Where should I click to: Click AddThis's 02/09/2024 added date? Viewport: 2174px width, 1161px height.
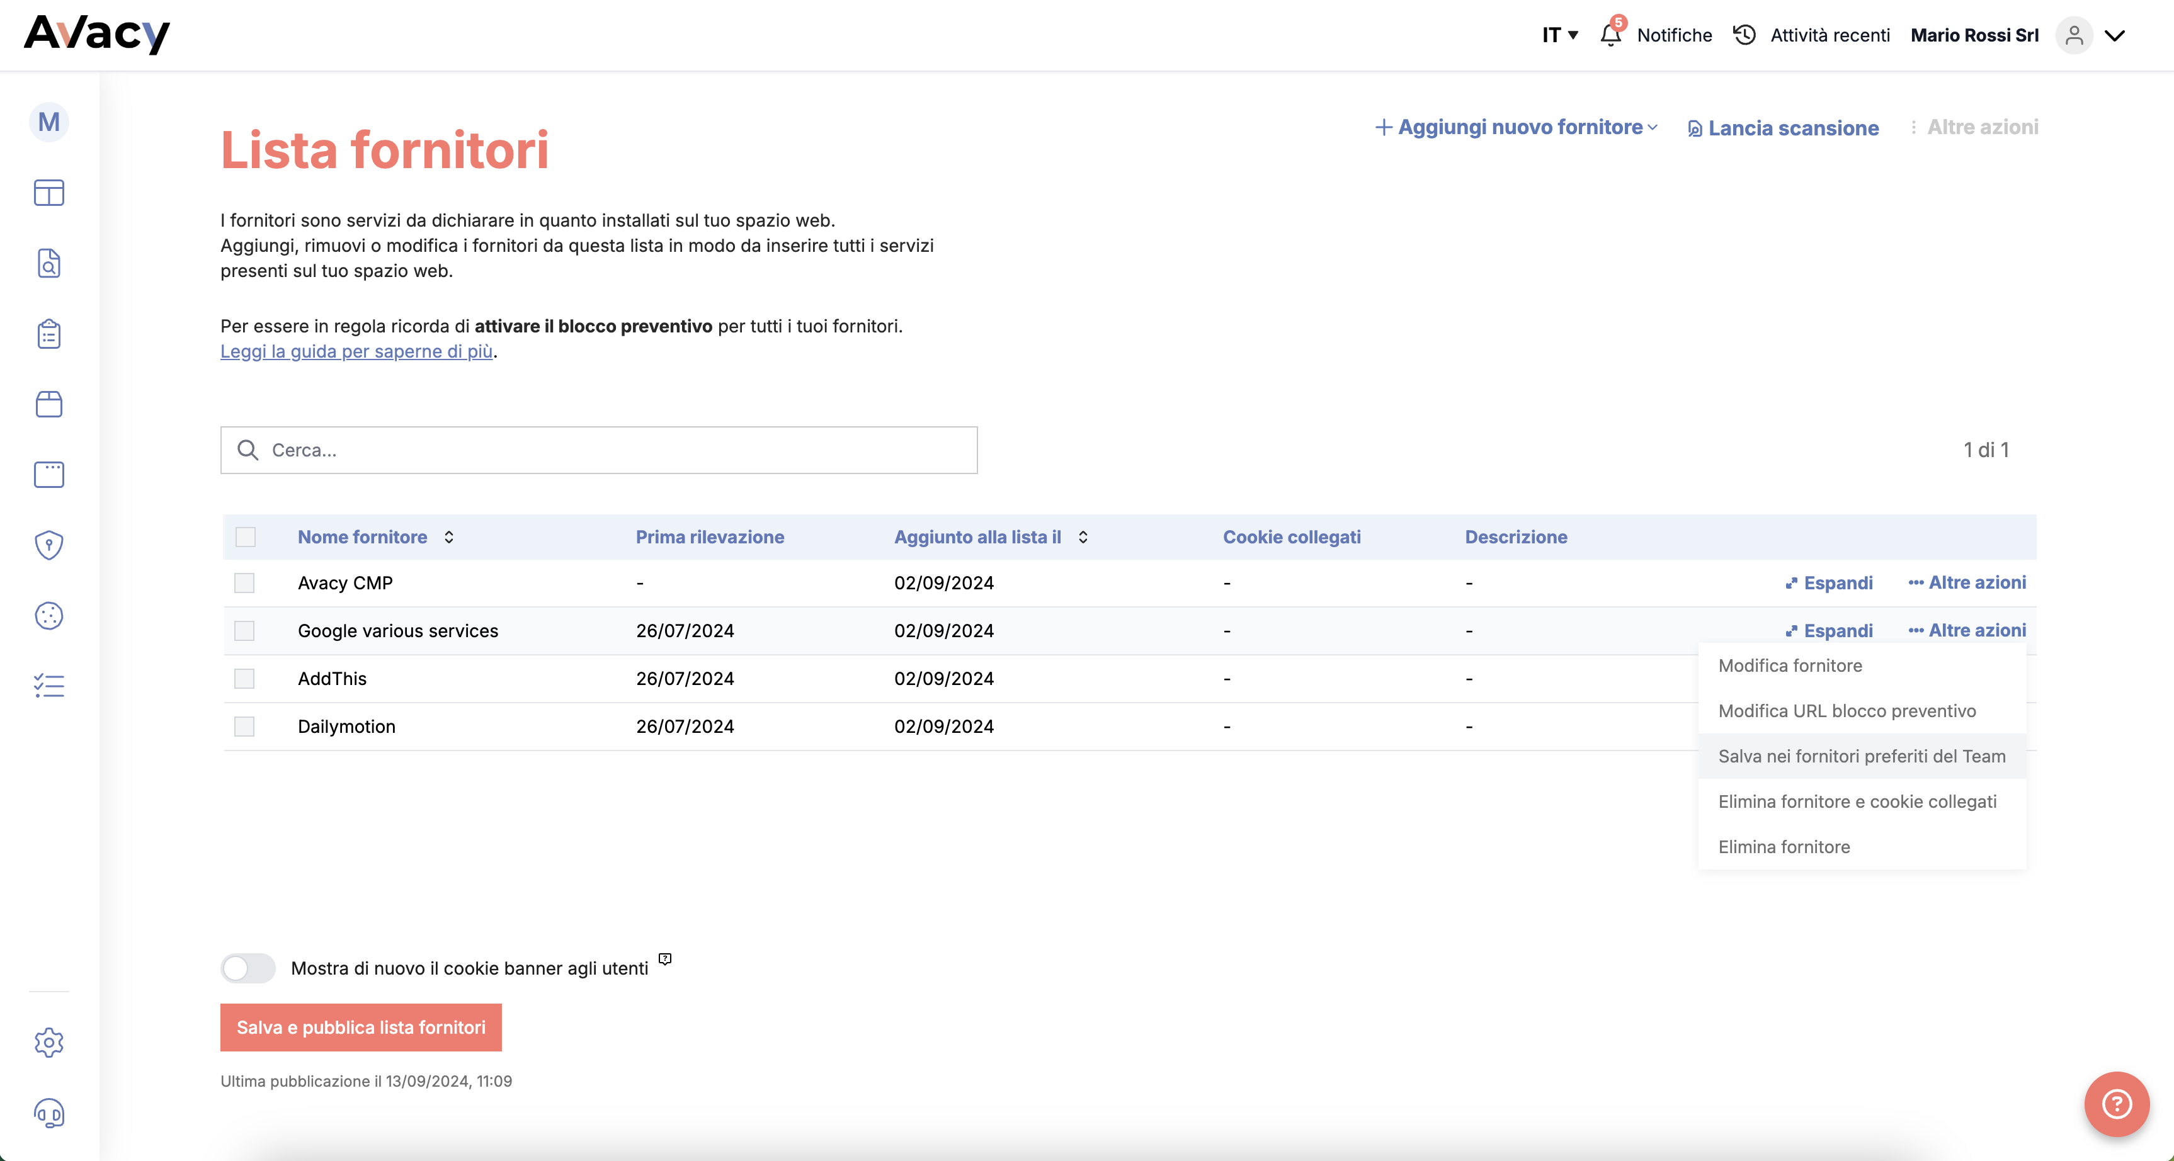coord(945,679)
